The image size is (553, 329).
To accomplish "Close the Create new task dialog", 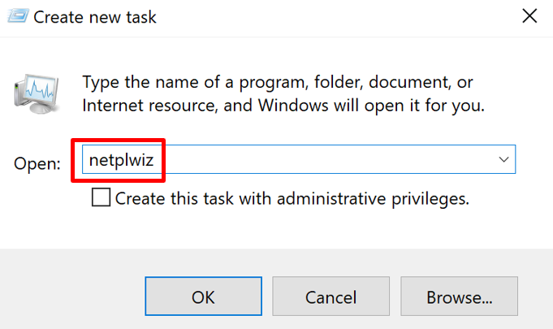I will (529, 16).
